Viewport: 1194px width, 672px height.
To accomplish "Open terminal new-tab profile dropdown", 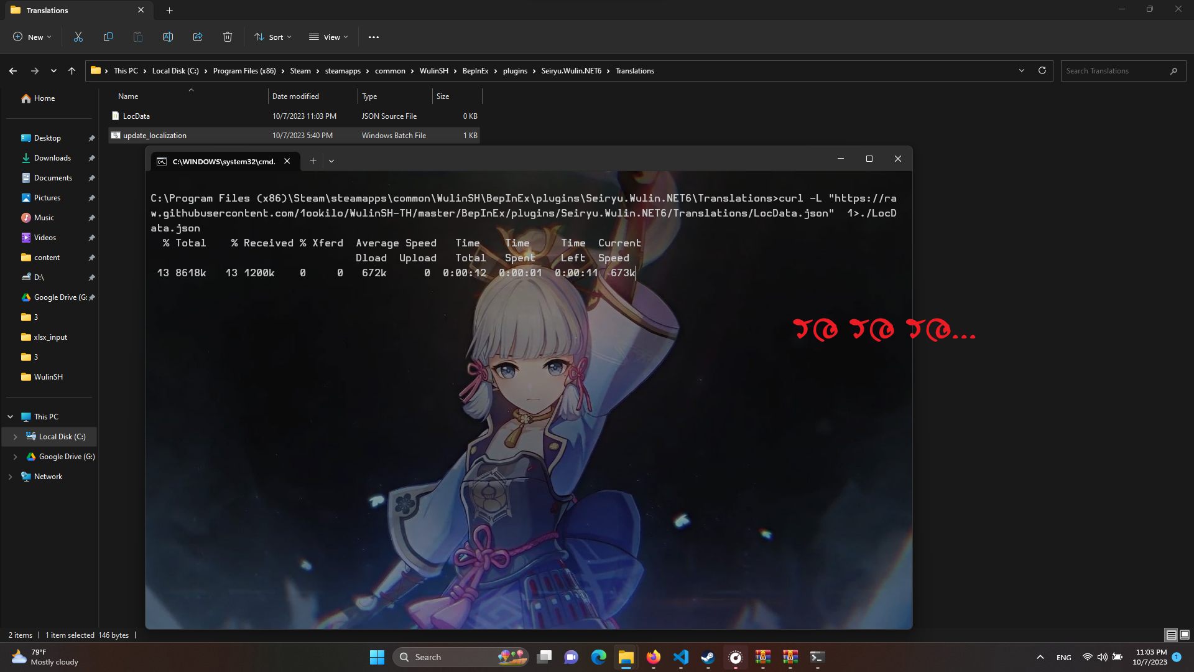I will [331, 161].
